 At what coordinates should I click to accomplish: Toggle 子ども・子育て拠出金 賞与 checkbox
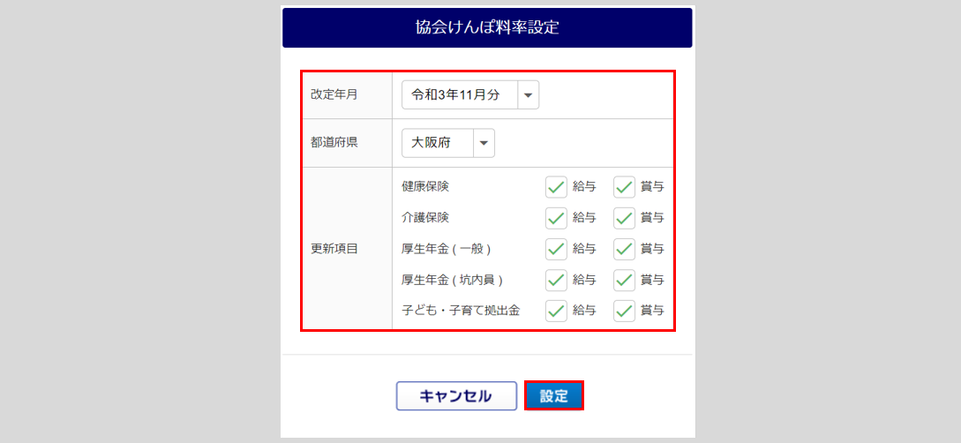624,311
